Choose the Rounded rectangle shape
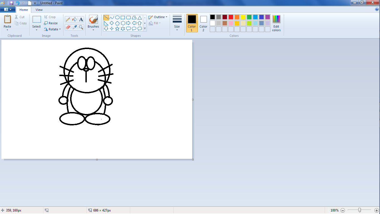This screenshot has height=214, width=380. tap(129, 18)
